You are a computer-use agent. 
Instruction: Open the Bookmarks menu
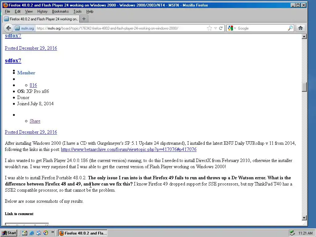click(x=60, y=11)
